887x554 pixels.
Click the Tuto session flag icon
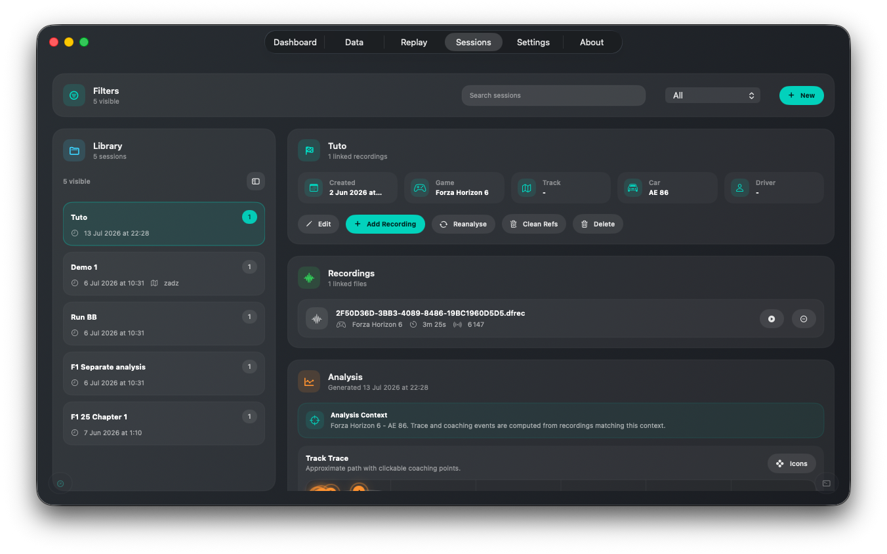point(309,150)
